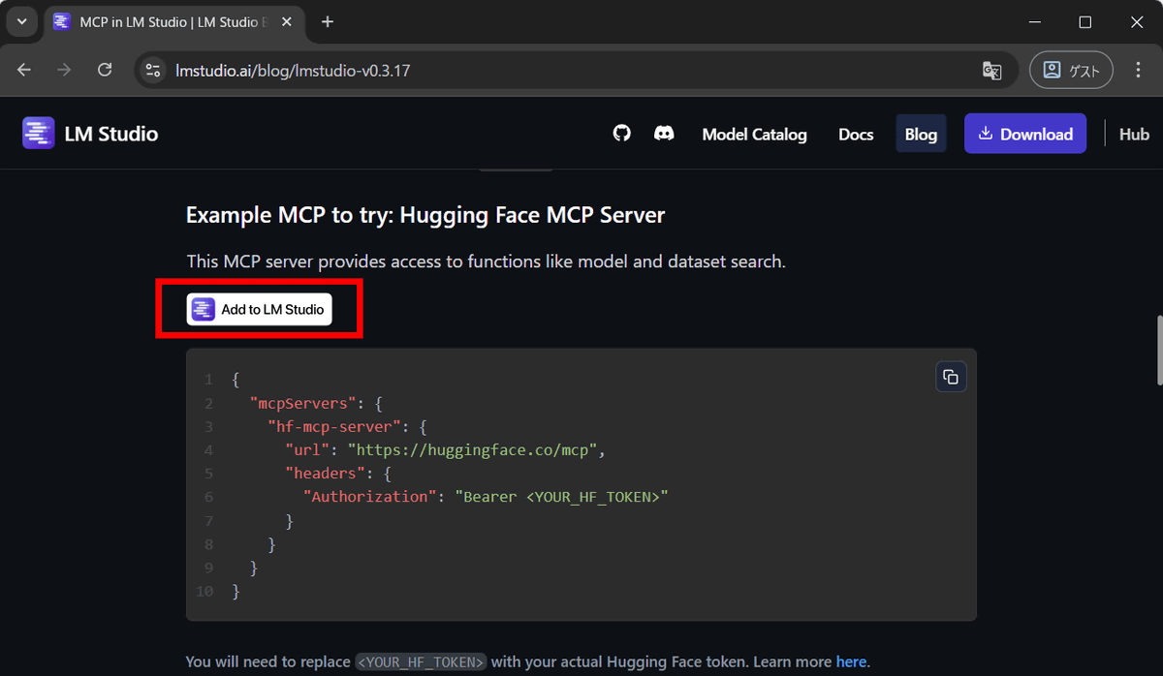Copy the JSON code block
This screenshot has width=1163, height=676.
point(951,377)
